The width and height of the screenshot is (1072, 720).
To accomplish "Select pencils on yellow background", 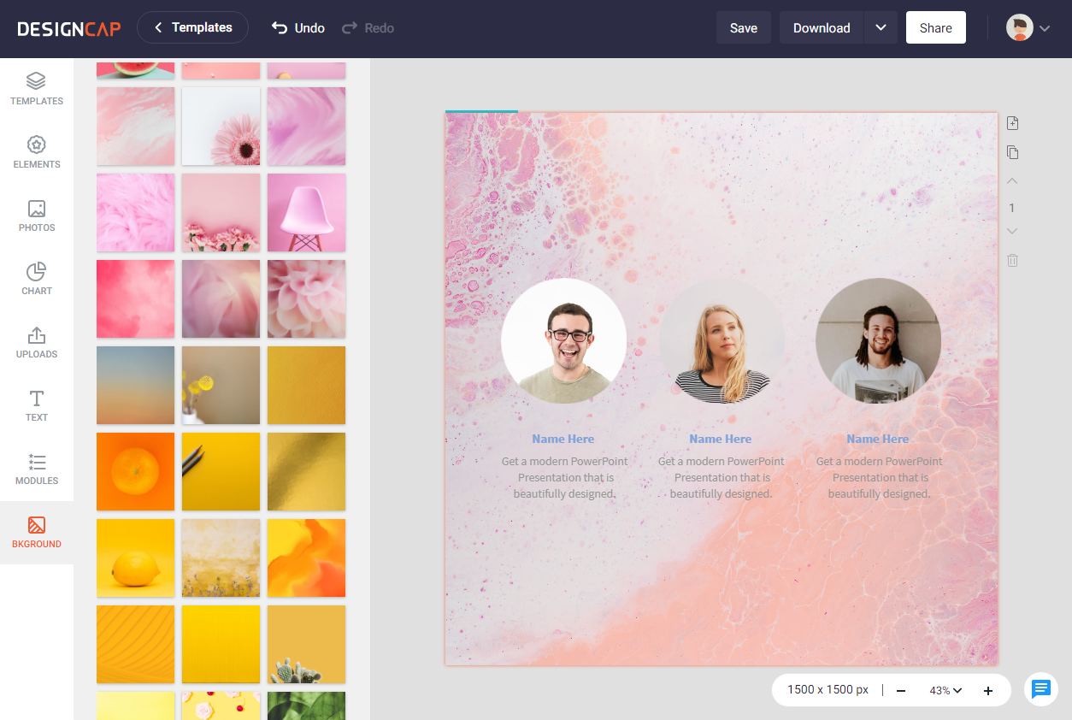I will [221, 472].
